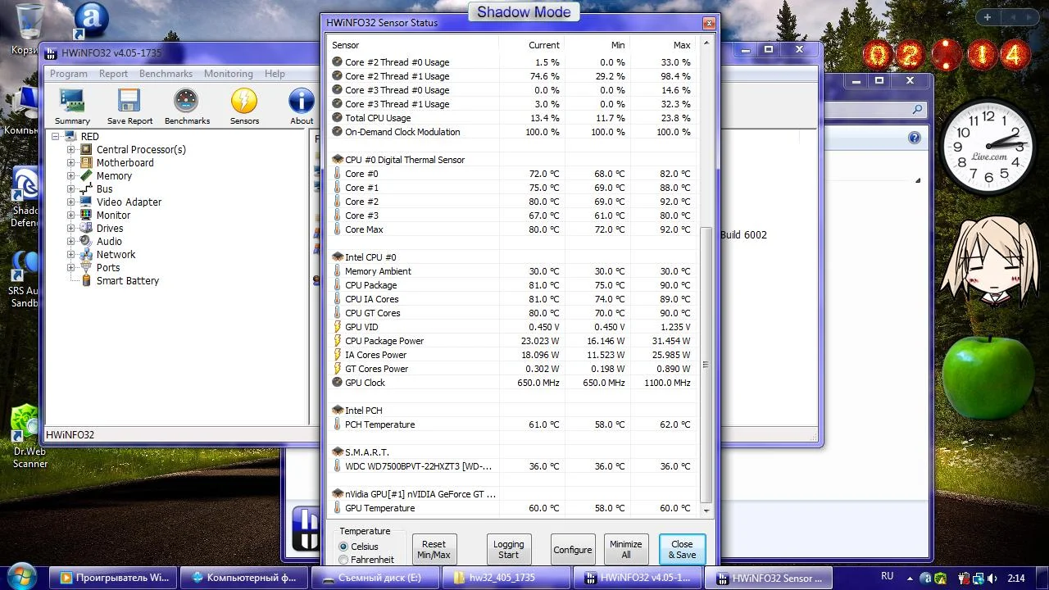Click the Motherboard icon in the tree
Screen dimensions: 1049x590
coord(86,163)
